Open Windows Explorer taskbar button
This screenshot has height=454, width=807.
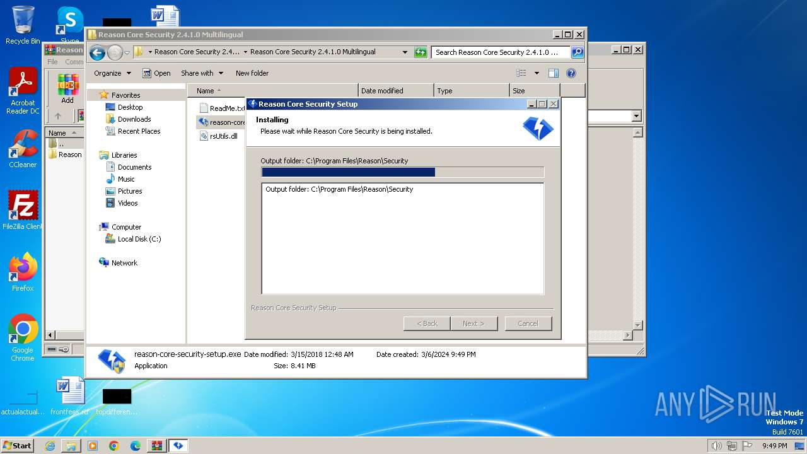coord(71,446)
